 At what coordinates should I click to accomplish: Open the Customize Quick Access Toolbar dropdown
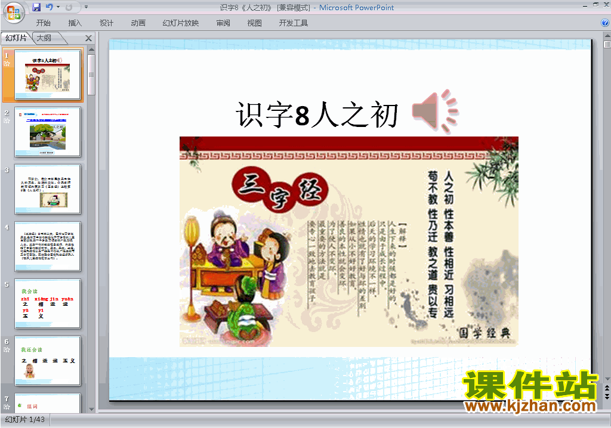[x=86, y=7]
